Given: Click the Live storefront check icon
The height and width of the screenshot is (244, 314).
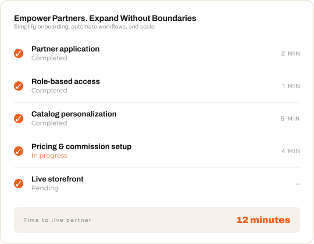Looking at the screenshot, I should point(19,184).
